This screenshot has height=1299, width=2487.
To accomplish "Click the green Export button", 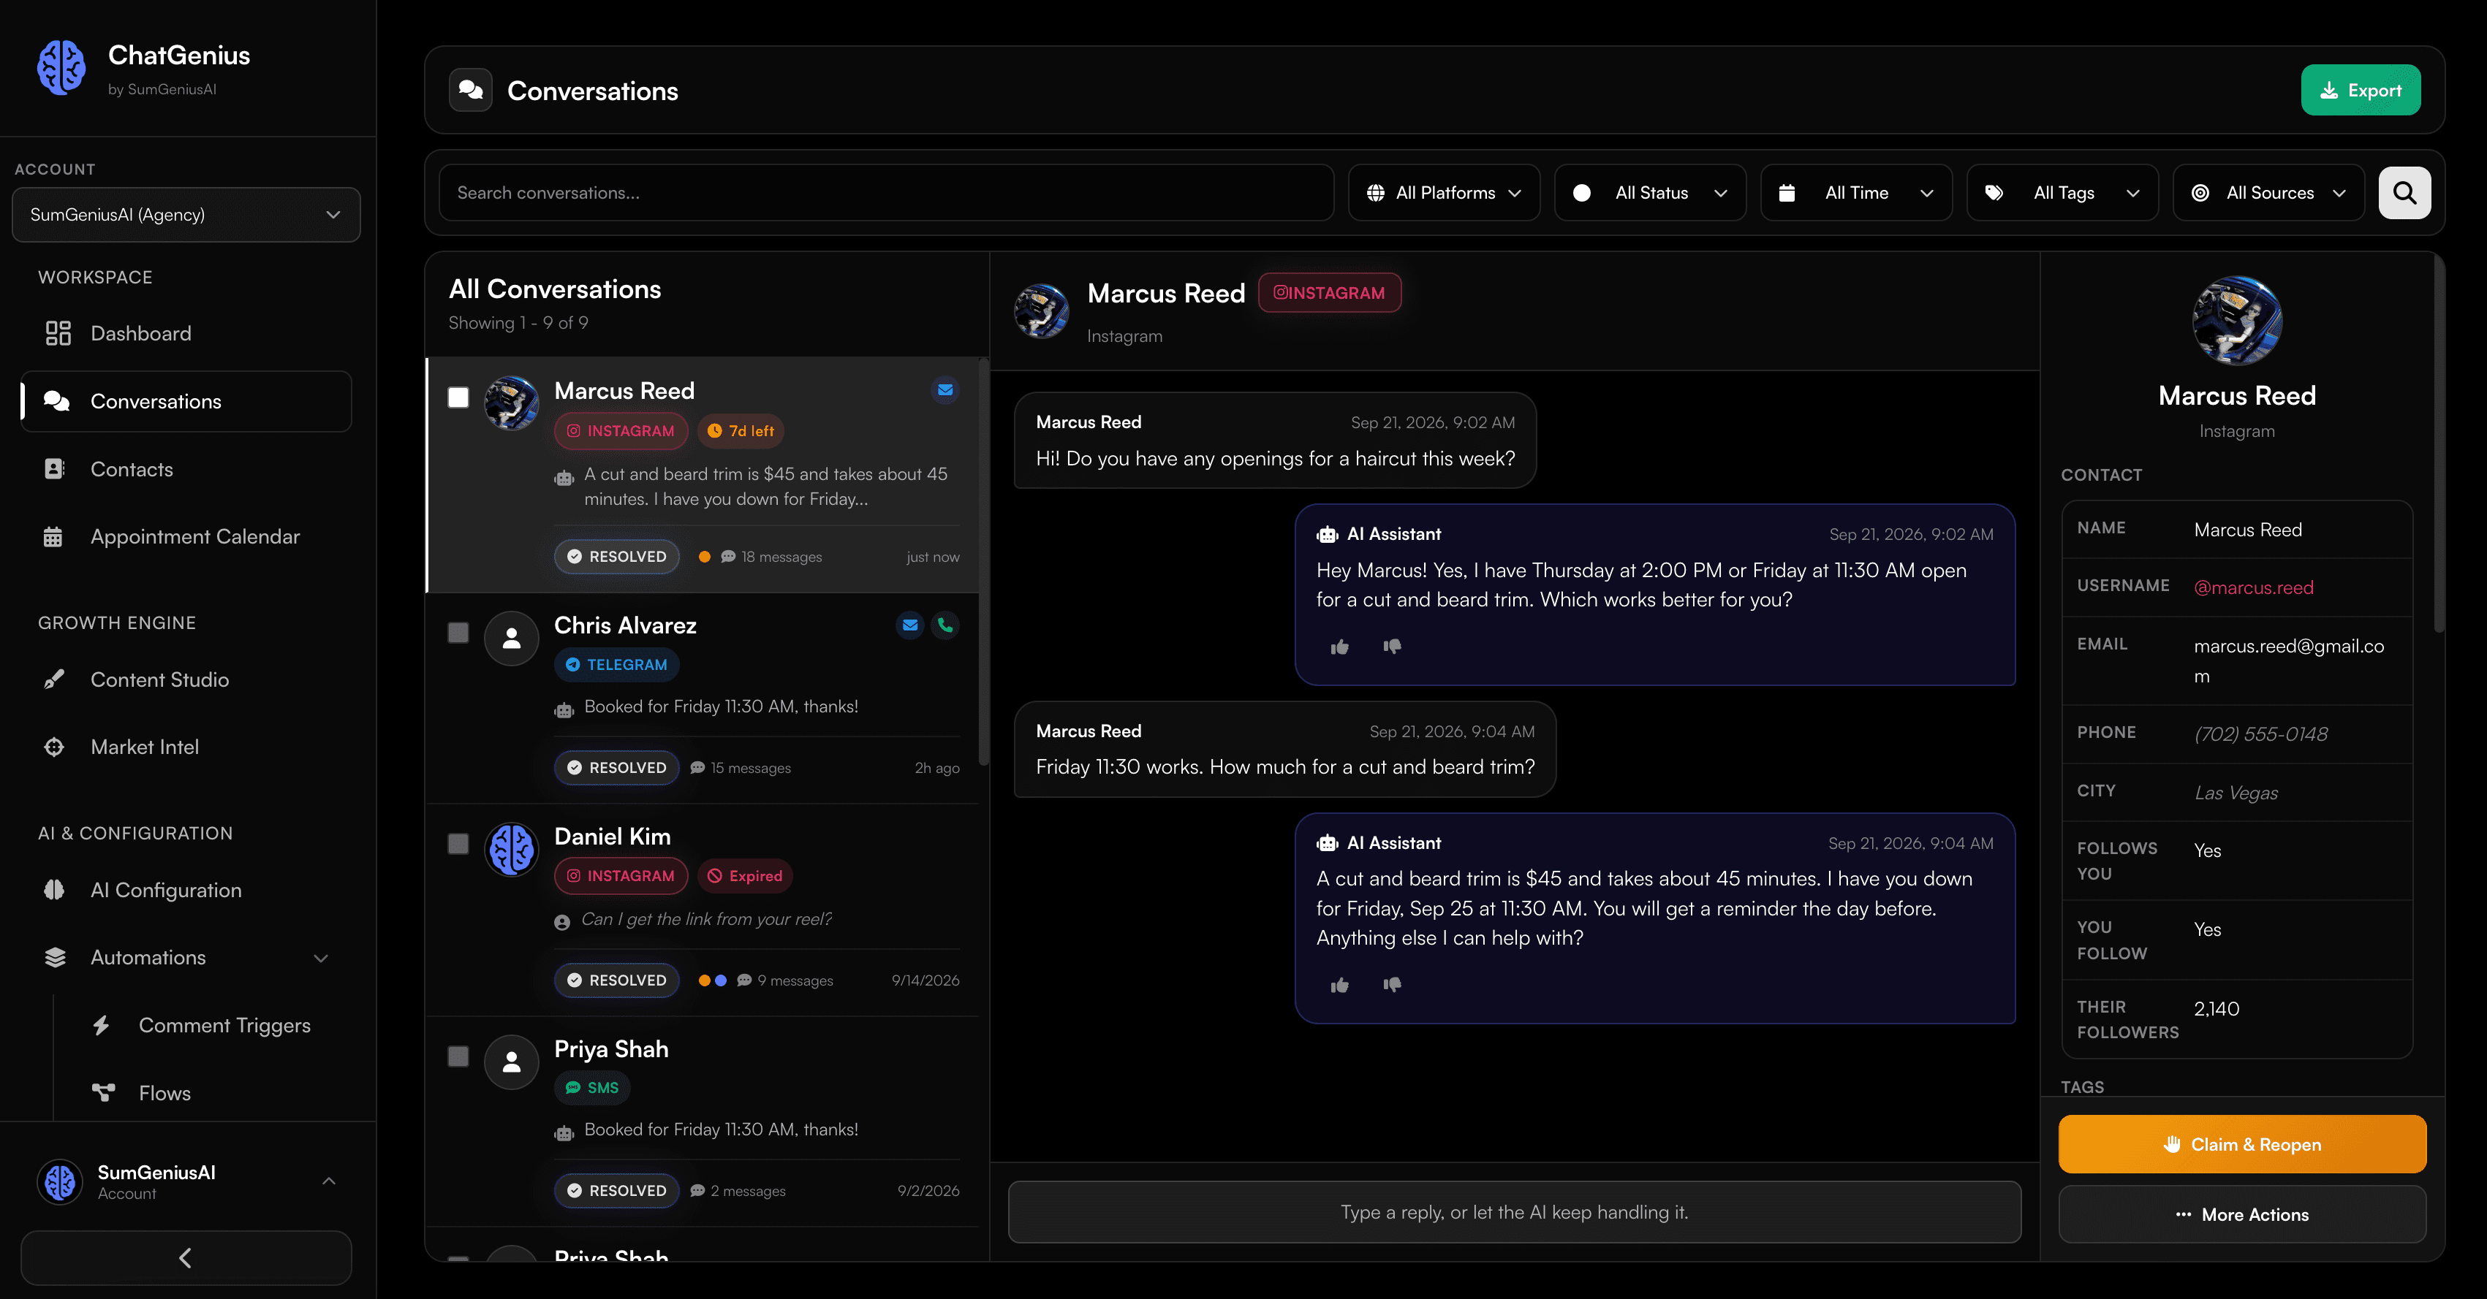I will 2361,90.
